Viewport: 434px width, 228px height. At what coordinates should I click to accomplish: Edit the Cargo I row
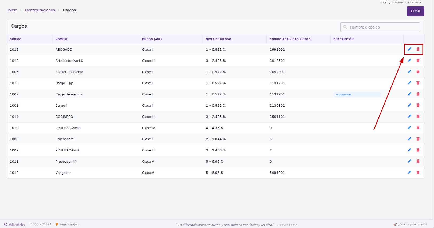coord(409,105)
